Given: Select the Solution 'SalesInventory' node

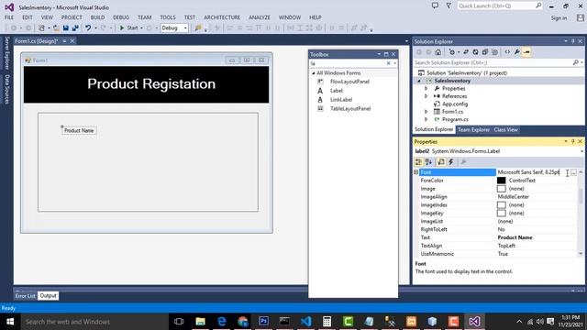Looking at the screenshot, I should (x=467, y=73).
